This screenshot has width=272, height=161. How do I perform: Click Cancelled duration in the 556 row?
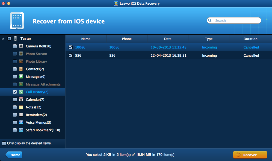251,55
